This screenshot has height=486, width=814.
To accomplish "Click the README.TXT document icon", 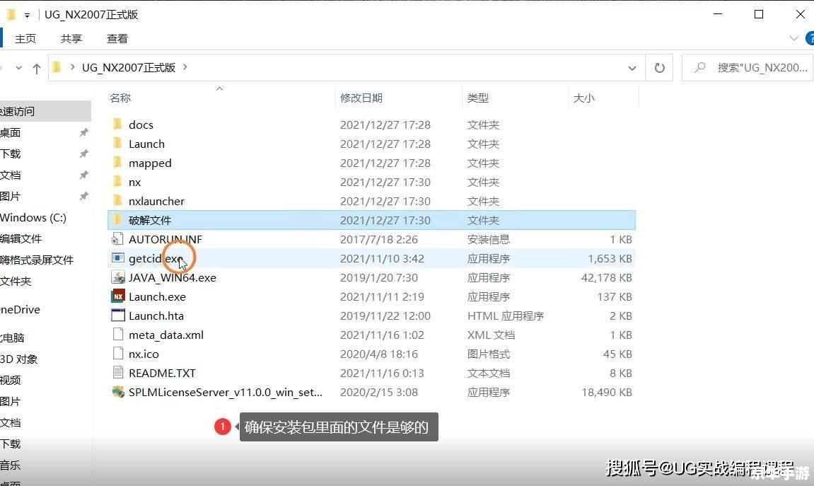I will pyautogui.click(x=118, y=373).
